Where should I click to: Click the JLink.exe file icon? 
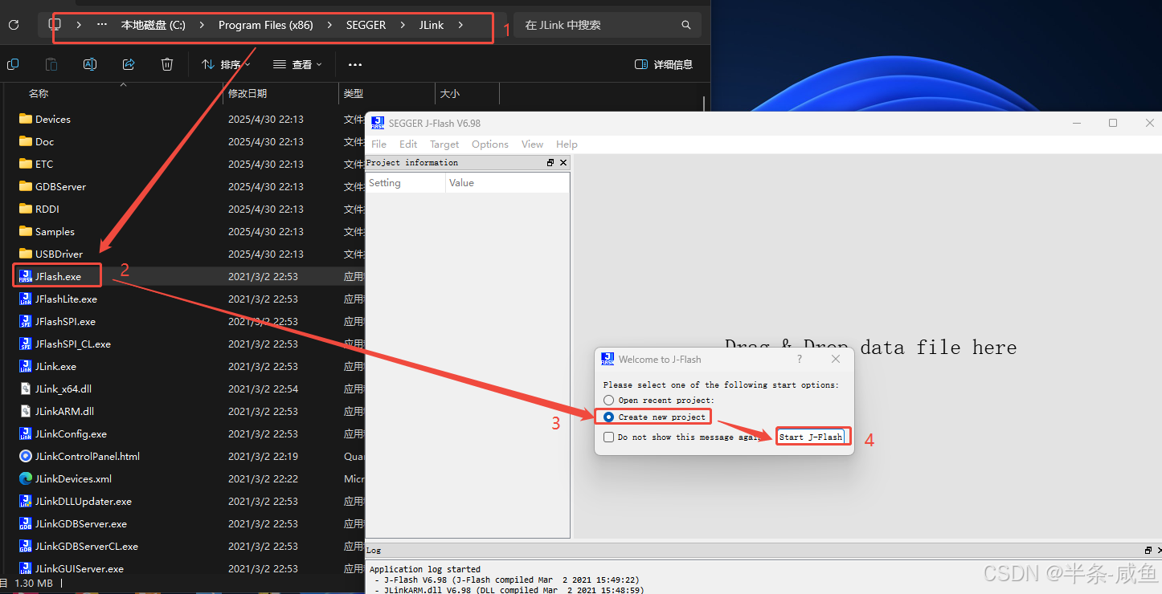[x=26, y=366]
